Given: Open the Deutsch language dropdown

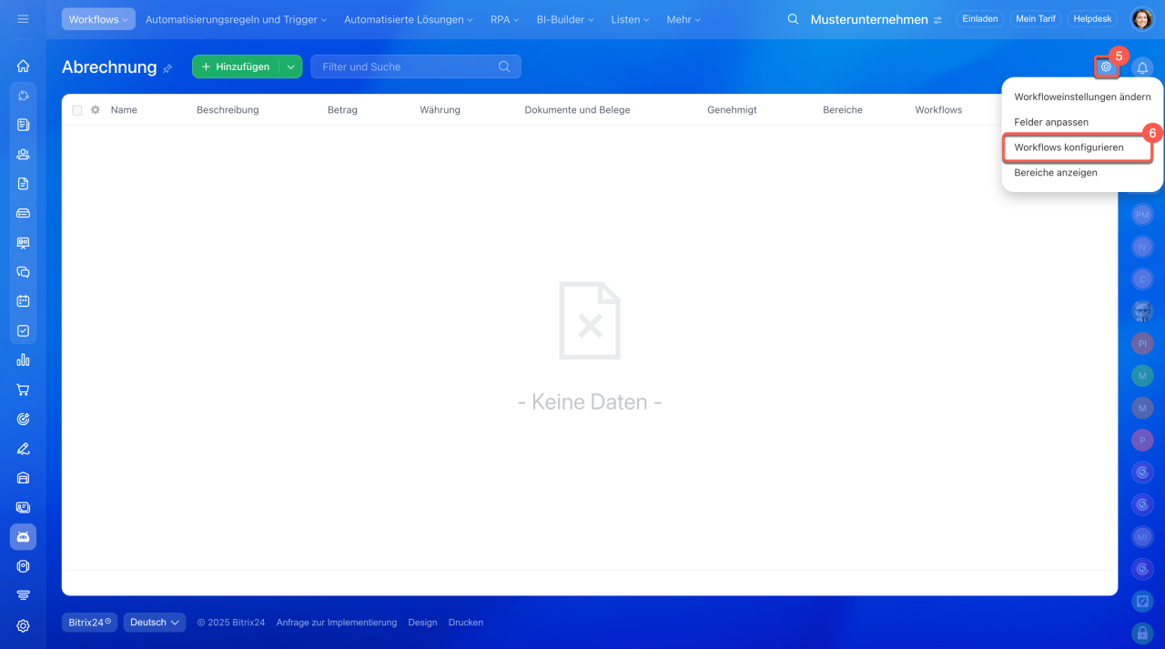Looking at the screenshot, I should 155,623.
